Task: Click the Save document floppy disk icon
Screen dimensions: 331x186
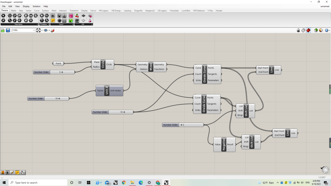Action: [x=8, y=30]
